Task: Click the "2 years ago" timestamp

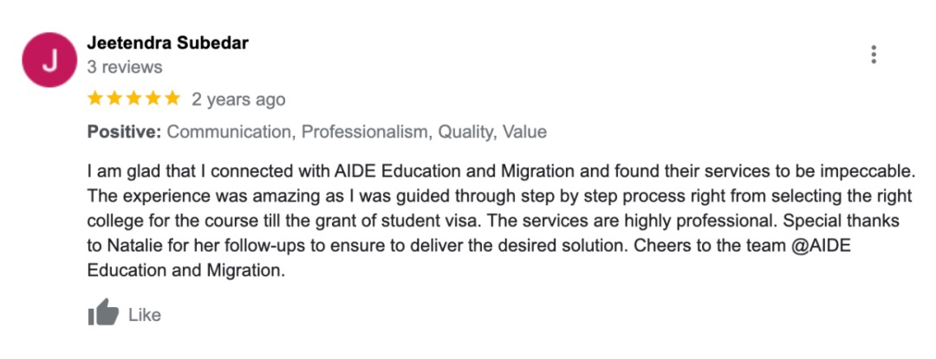Action: [238, 100]
